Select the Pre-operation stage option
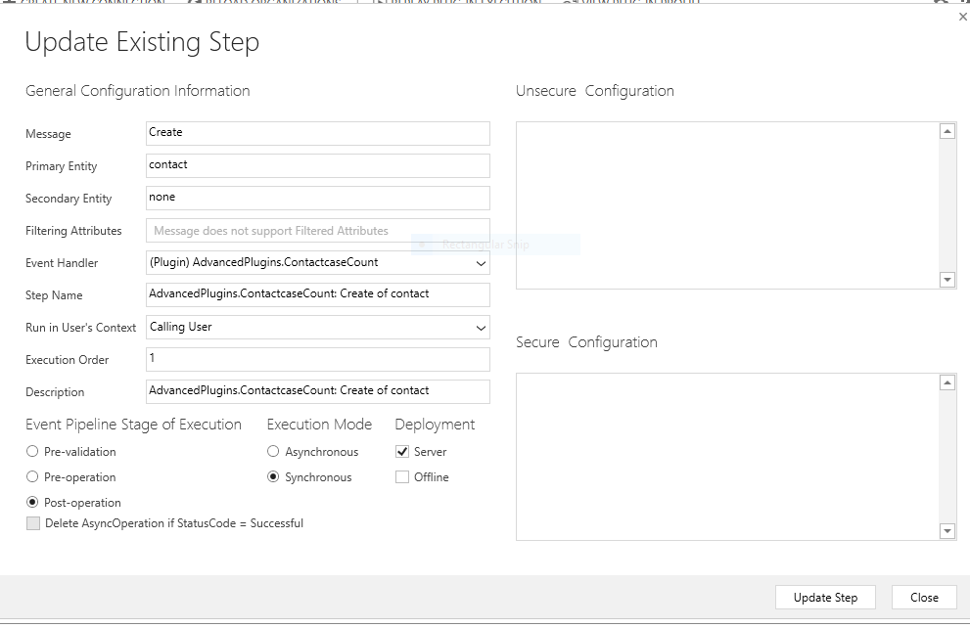This screenshot has height=628, width=970. [33, 477]
